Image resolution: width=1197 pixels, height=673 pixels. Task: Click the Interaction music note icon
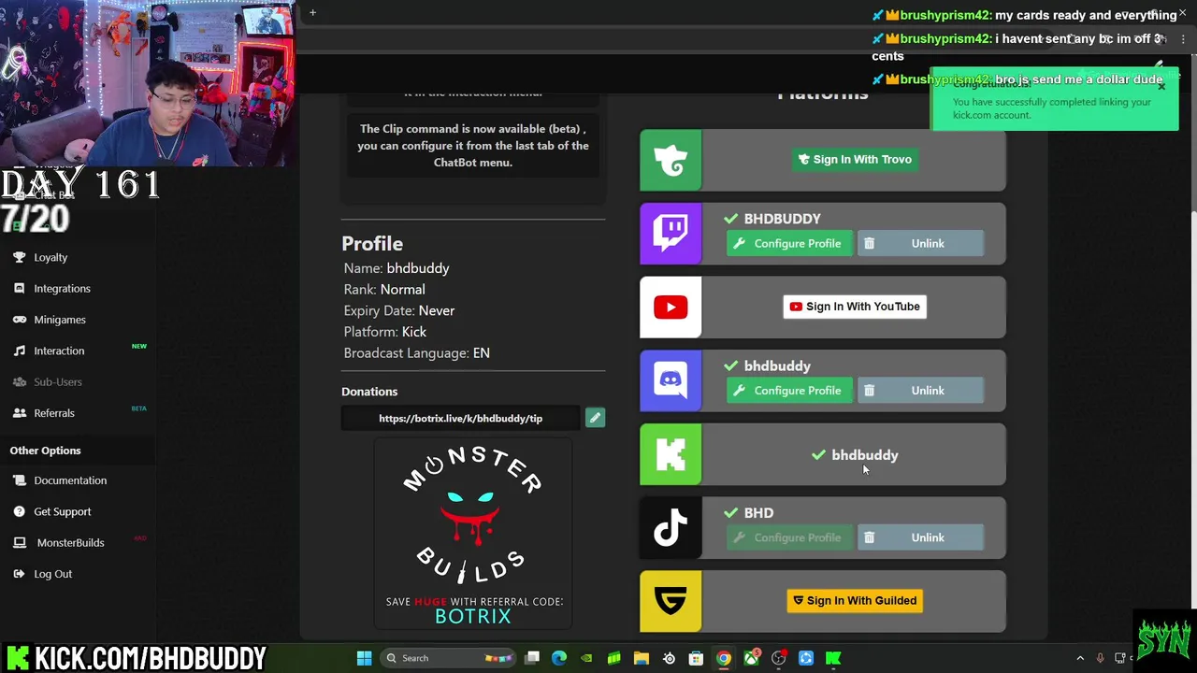[19, 351]
